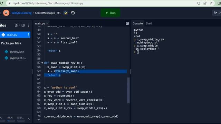The width and height of the screenshot is (221, 124).
Task: Collapse swap_middle_rev function at line 57
Action: pos(42,63)
